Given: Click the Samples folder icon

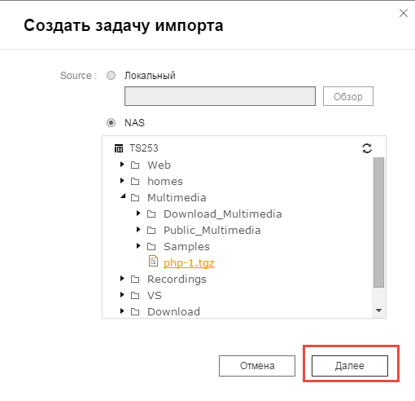Looking at the screenshot, I should [x=151, y=246].
